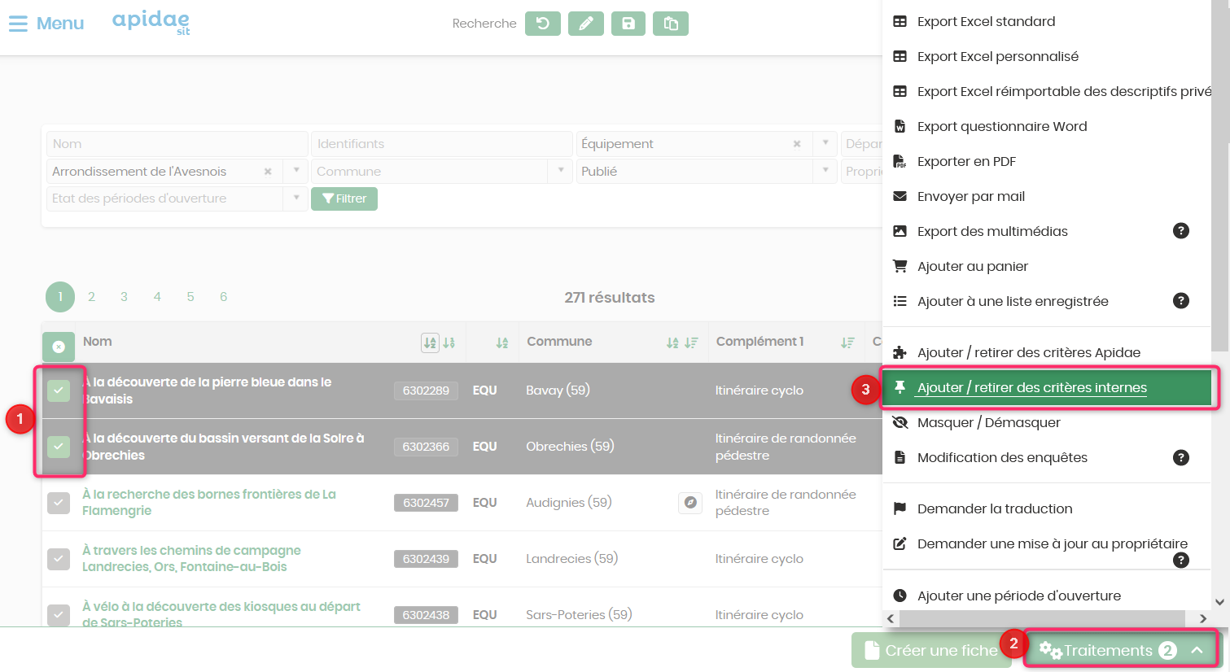
Task: Toggle checkbox for Flamengrie bornes frontières row
Action: pyautogui.click(x=59, y=503)
